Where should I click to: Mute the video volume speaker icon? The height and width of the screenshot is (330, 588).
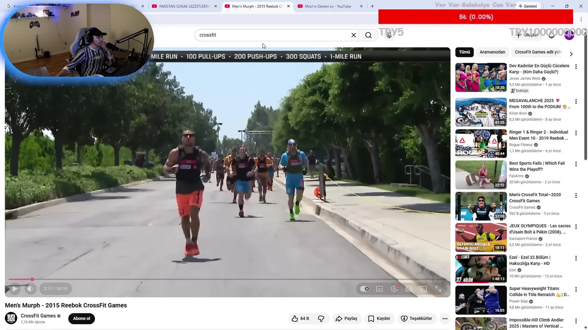(30, 289)
